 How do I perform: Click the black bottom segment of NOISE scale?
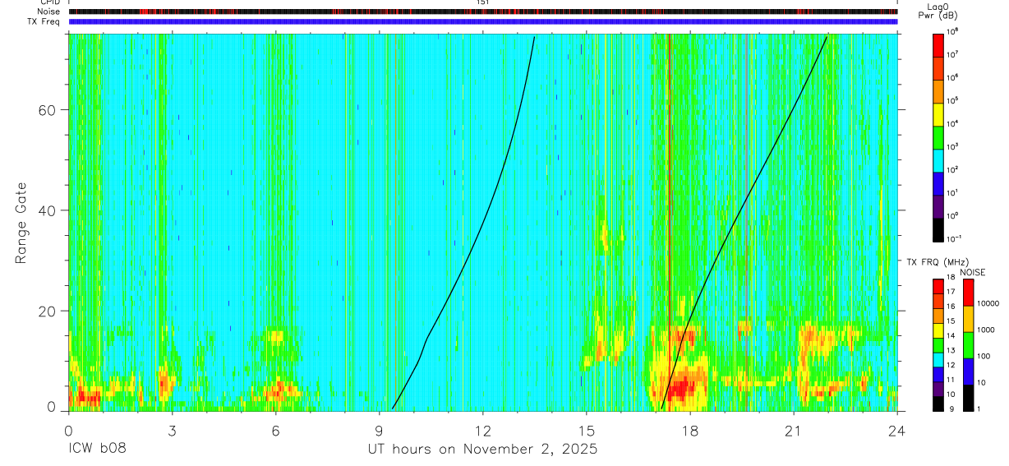tap(968, 397)
